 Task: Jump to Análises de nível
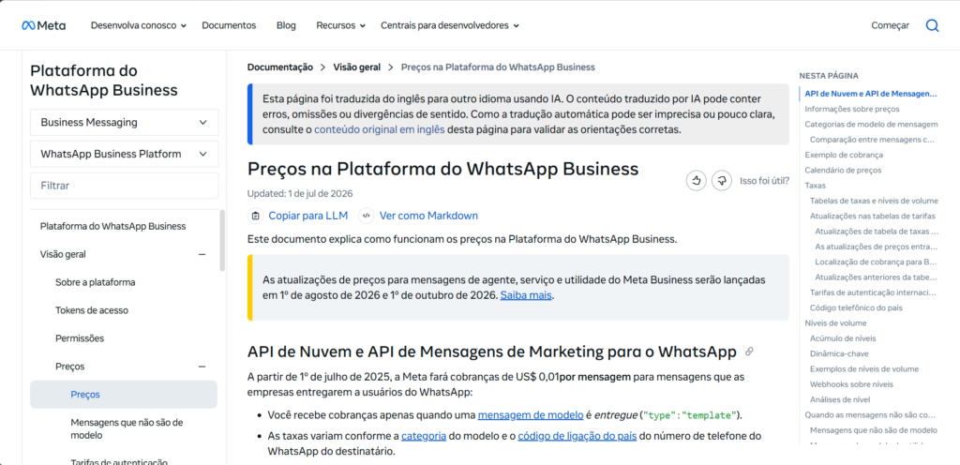pos(840,399)
